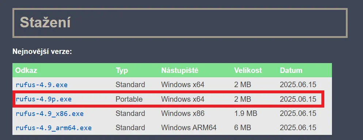Click Standard in the rufus-4.9_x86.exe row
This screenshot has width=363, height=140.
[130, 114]
